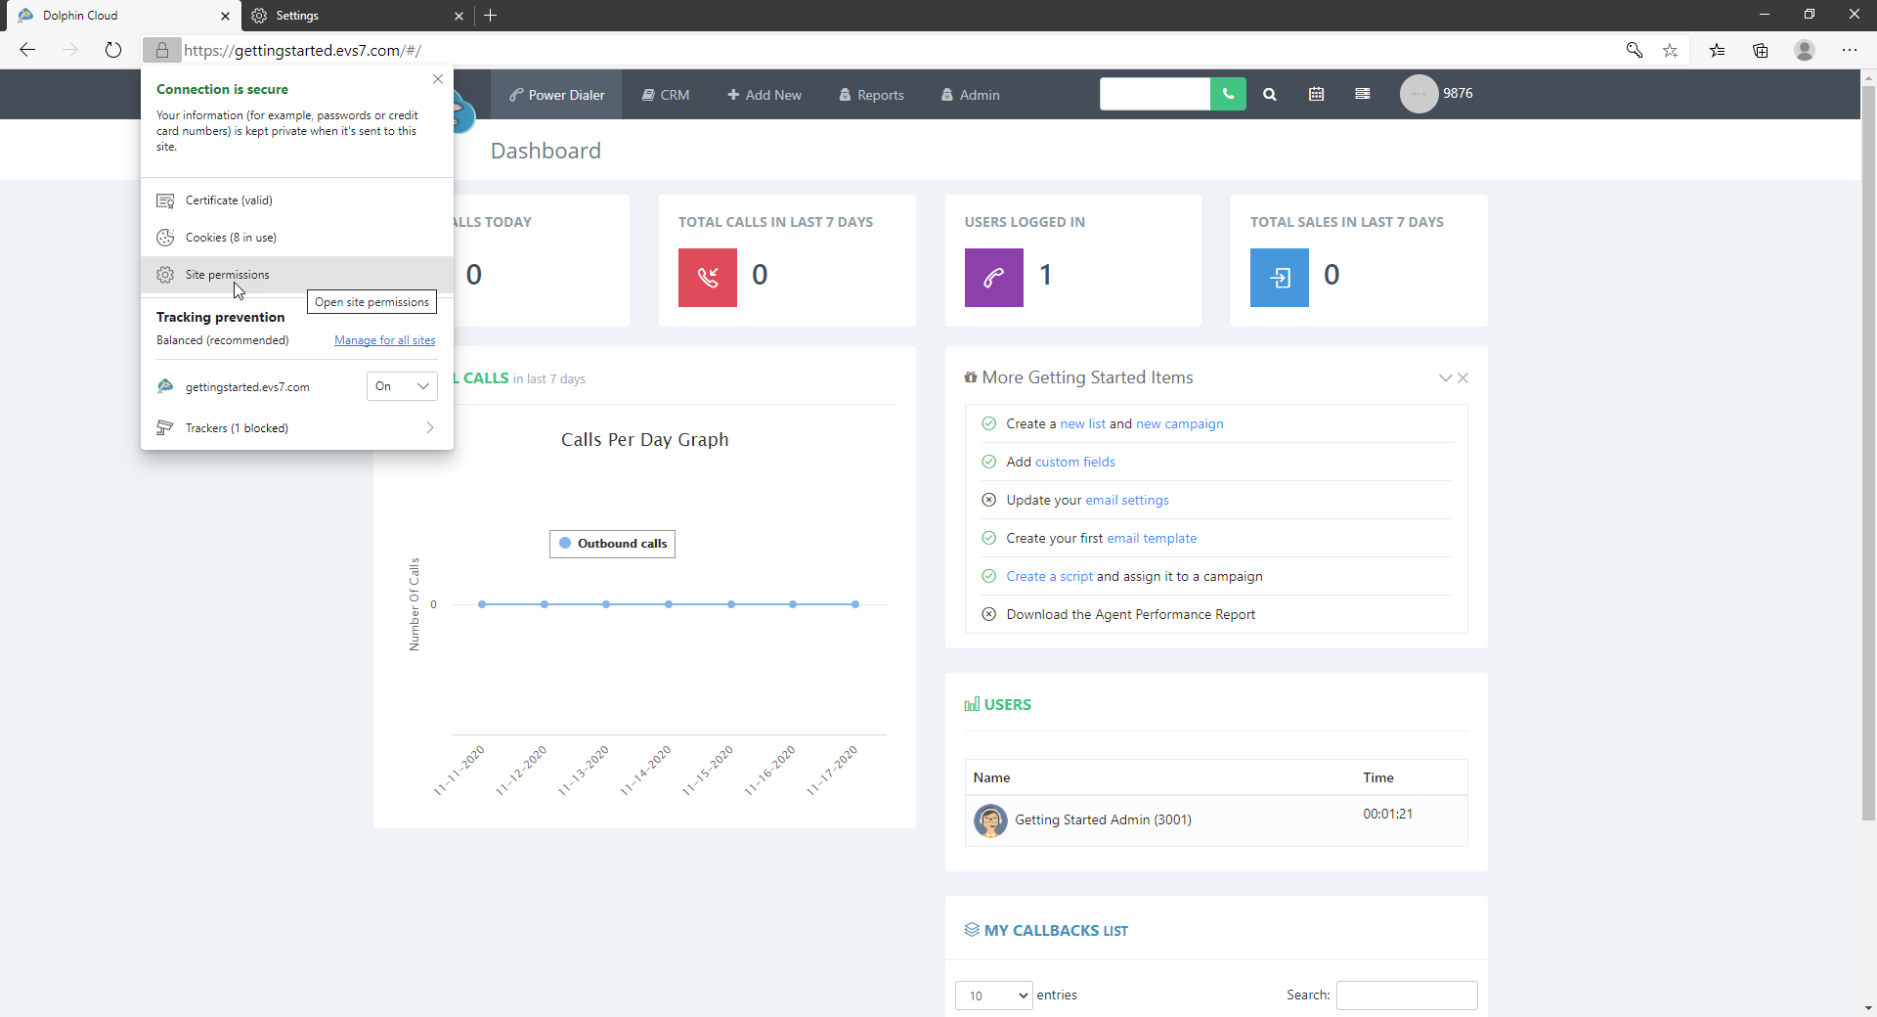
Task: Click the 11-17-2020 graph data point
Action: pyautogui.click(x=855, y=604)
